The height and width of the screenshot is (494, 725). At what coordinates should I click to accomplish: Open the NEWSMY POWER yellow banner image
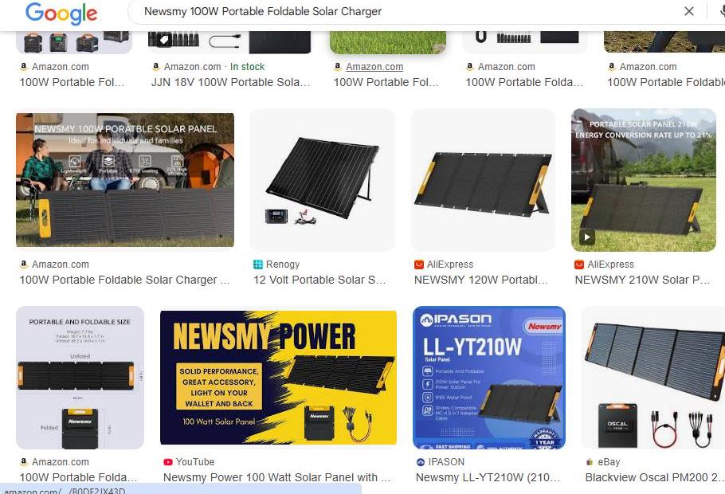(x=278, y=377)
